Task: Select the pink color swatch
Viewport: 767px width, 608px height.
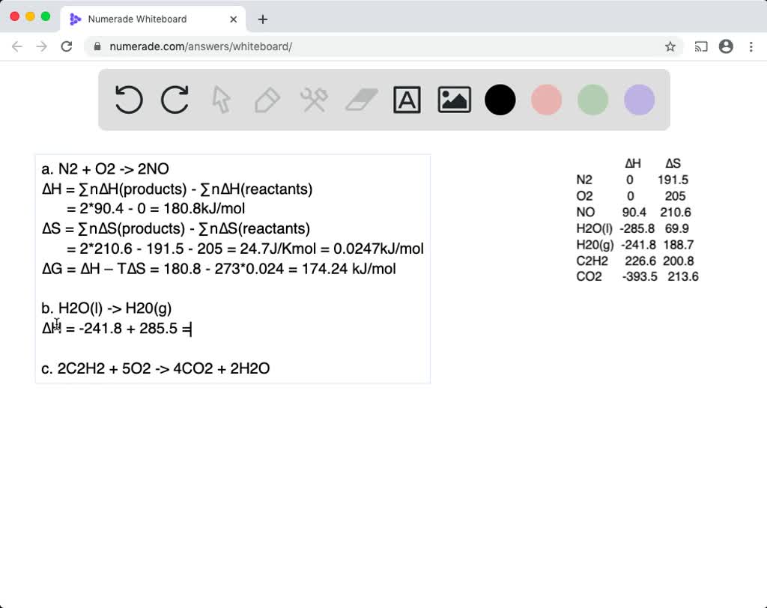Action: pos(546,99)
